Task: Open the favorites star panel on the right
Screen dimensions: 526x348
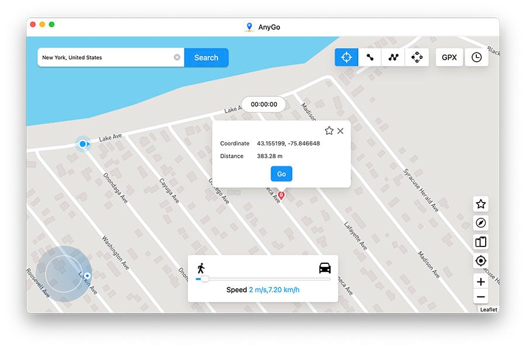Action: (480, 204)
